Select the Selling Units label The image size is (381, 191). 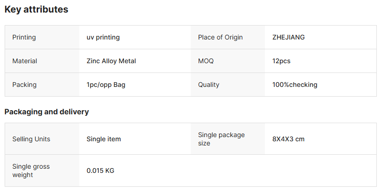pos(31,139)
